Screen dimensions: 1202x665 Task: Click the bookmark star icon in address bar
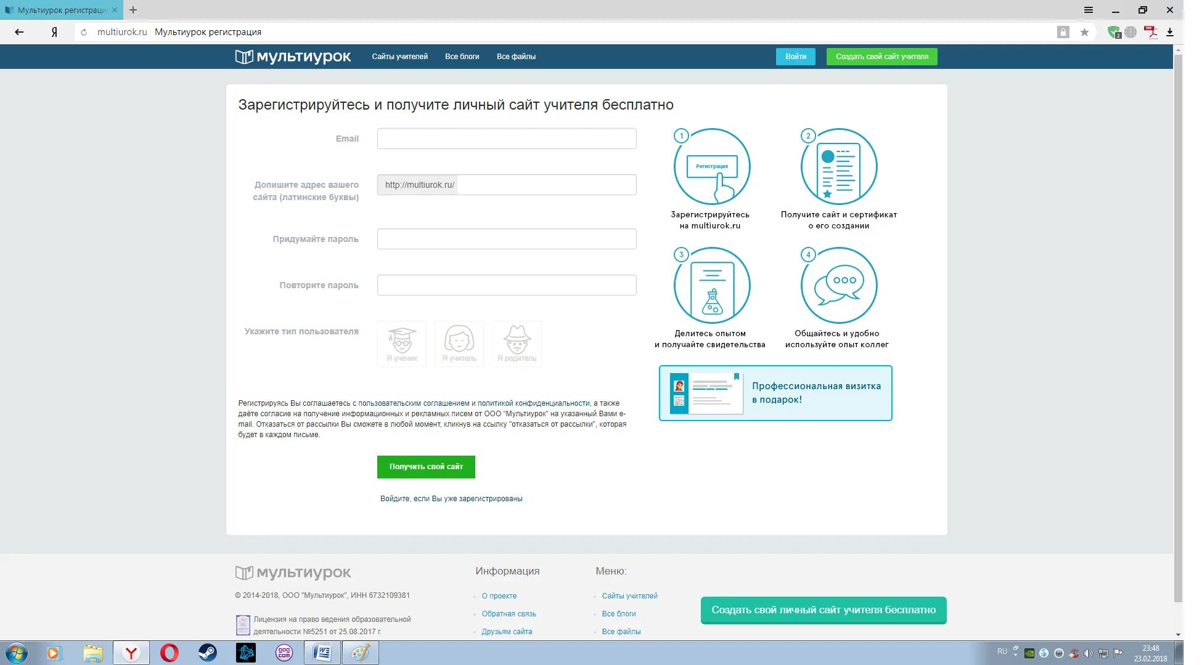(x=1084, y=32)
